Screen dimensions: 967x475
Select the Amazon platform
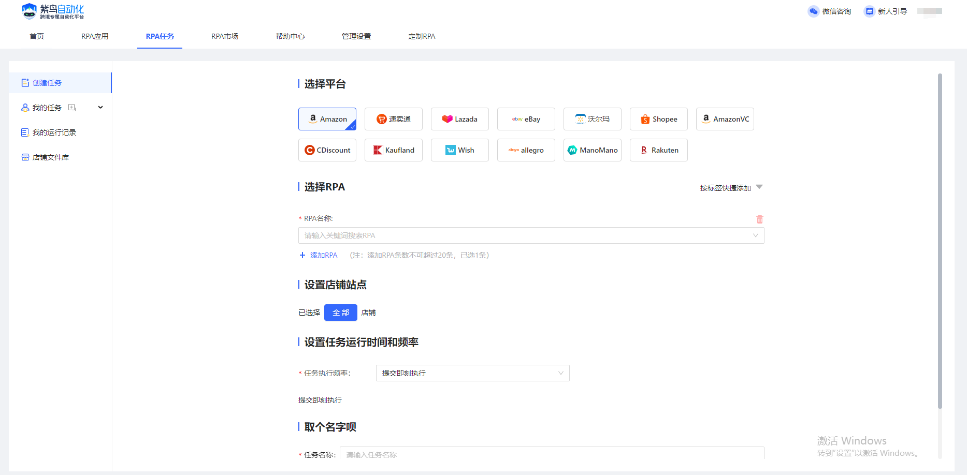pyautogui.click(x=327, y=119)
